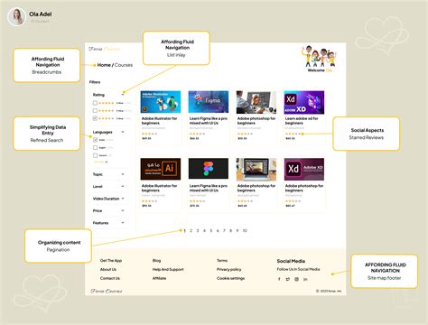Open the blue Figma course thumbnail

point(209,102)
